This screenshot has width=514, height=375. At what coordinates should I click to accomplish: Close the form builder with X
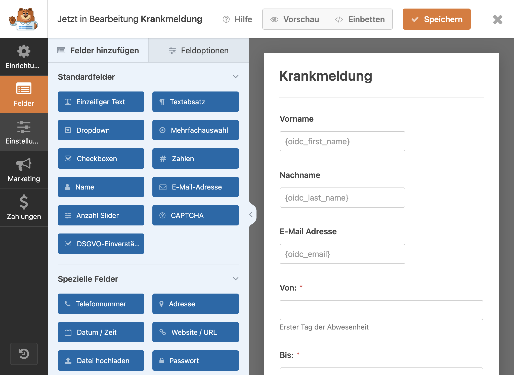pyautogui.click(x=497, y=19)
